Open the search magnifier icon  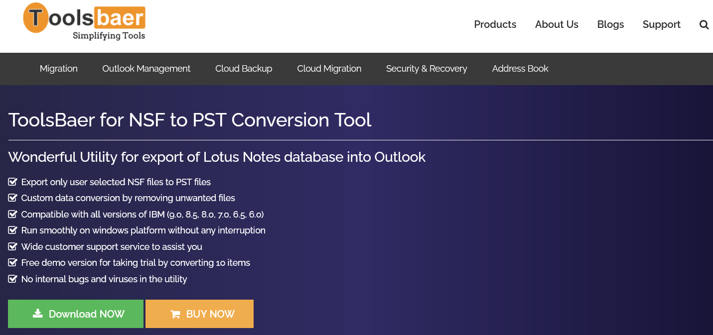704,24
